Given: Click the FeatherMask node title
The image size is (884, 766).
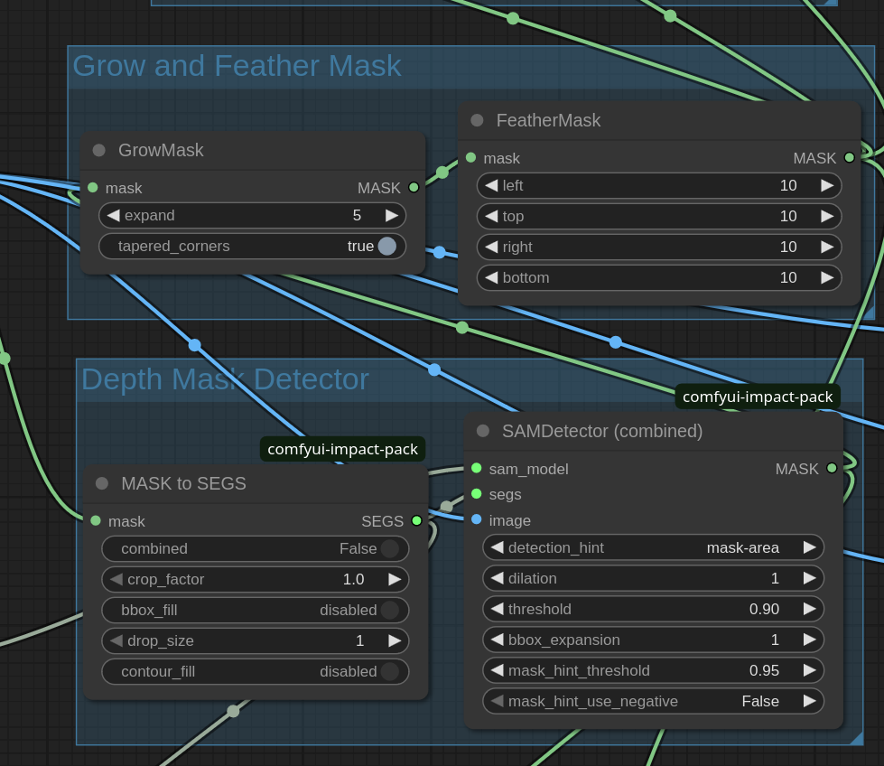Looking at the screenshot, I should tap(548, 120).
